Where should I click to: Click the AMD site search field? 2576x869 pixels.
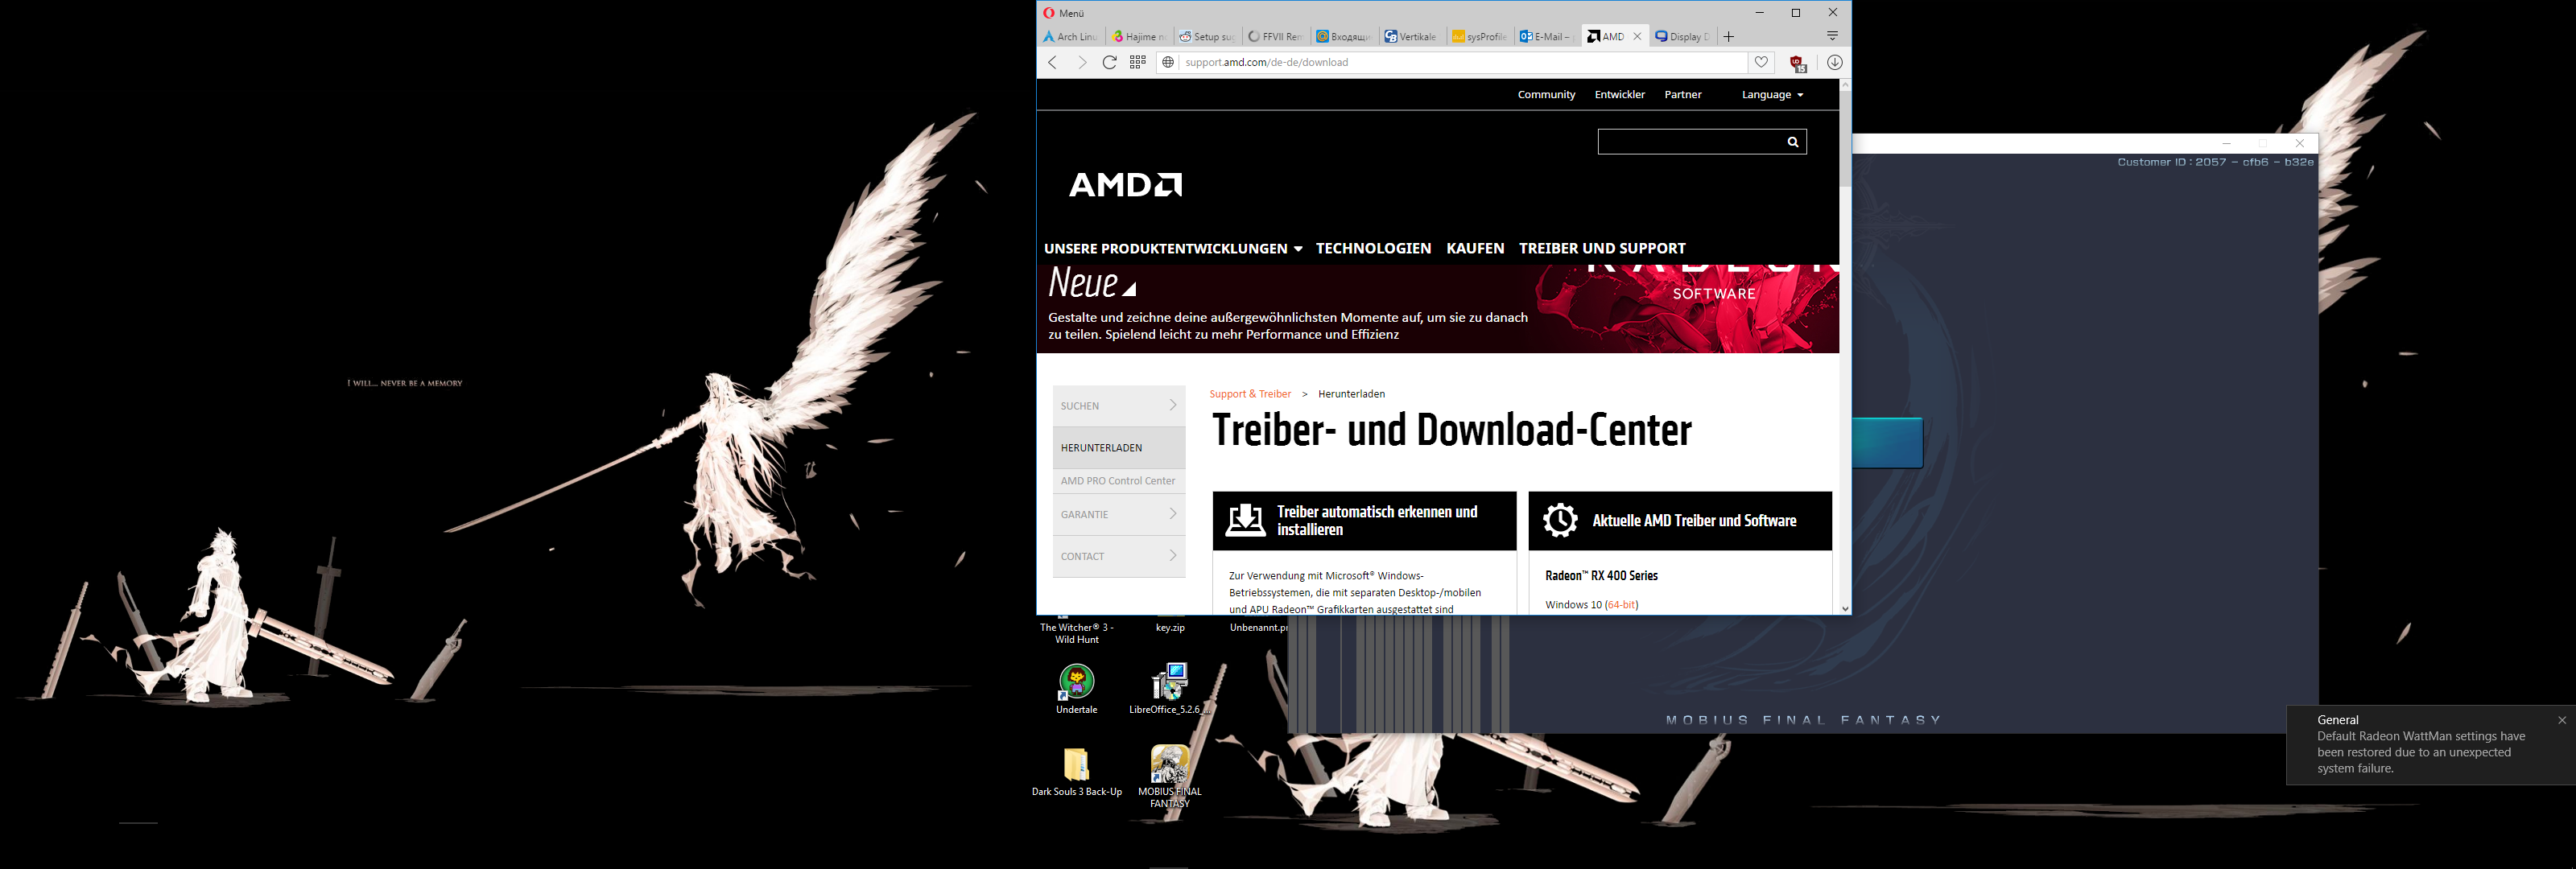[x=1690, y=142]
